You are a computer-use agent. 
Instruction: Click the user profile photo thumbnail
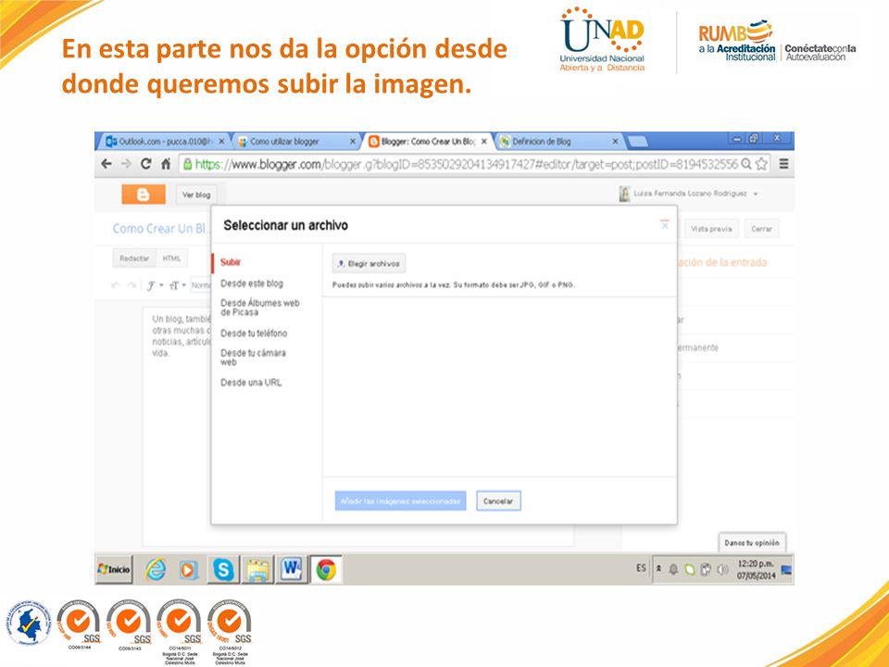(624, 194)
